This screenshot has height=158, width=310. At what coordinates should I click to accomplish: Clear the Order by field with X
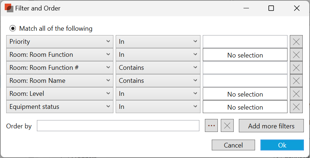[227, 126]
